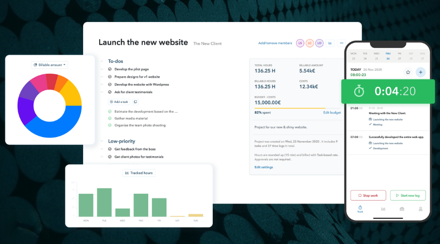Open the Track tab in phone navigation
This screenshot has width=440, height=244.
pos(360,209)
